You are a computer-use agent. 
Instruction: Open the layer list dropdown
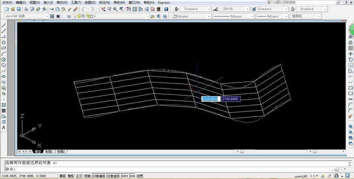coord(147,16)
